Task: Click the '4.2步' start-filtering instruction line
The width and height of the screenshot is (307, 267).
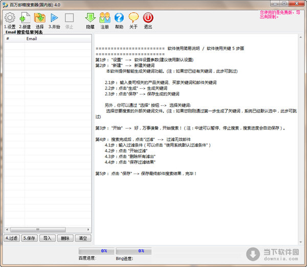Action: [126, 151]
